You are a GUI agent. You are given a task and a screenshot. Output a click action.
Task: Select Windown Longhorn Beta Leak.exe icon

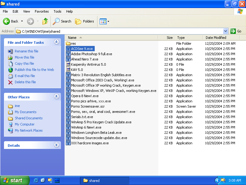click(x=68, y=133)
